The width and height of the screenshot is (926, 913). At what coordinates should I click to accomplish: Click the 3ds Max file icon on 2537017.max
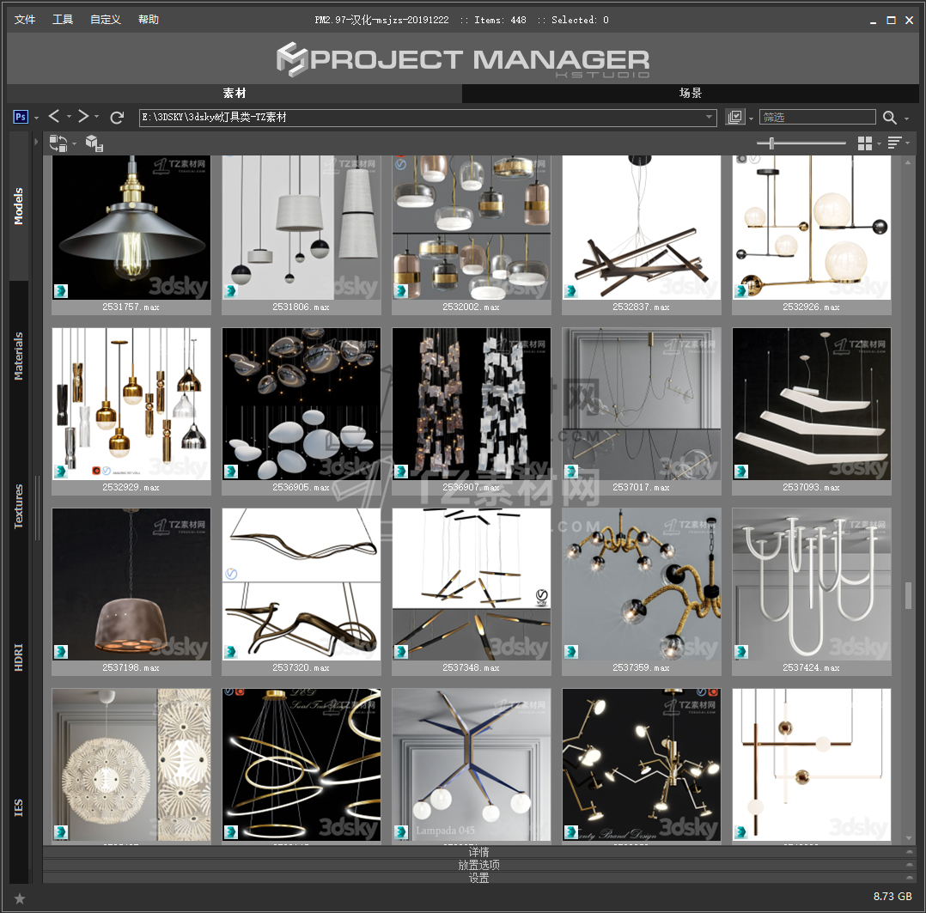pos(570,472)
